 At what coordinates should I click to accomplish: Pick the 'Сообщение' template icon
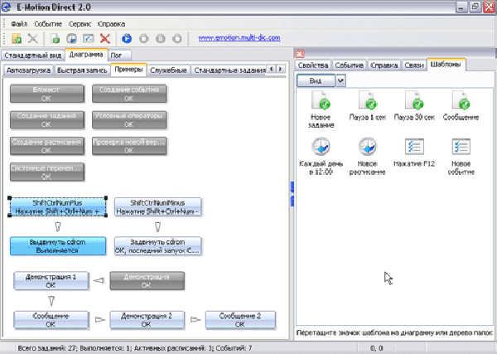coord(461,101)
